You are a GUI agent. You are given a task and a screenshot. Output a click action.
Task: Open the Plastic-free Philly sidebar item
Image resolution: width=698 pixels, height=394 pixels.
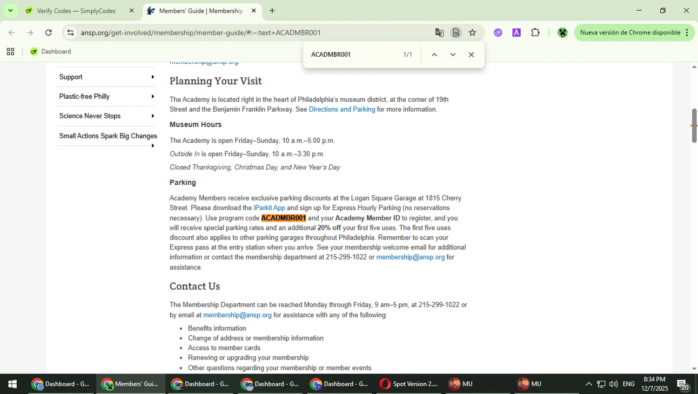(85, 97)
